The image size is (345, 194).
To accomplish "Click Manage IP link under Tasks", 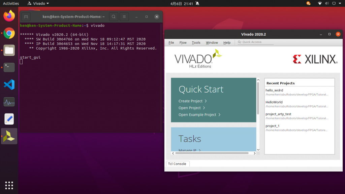I will click(187, 150).
